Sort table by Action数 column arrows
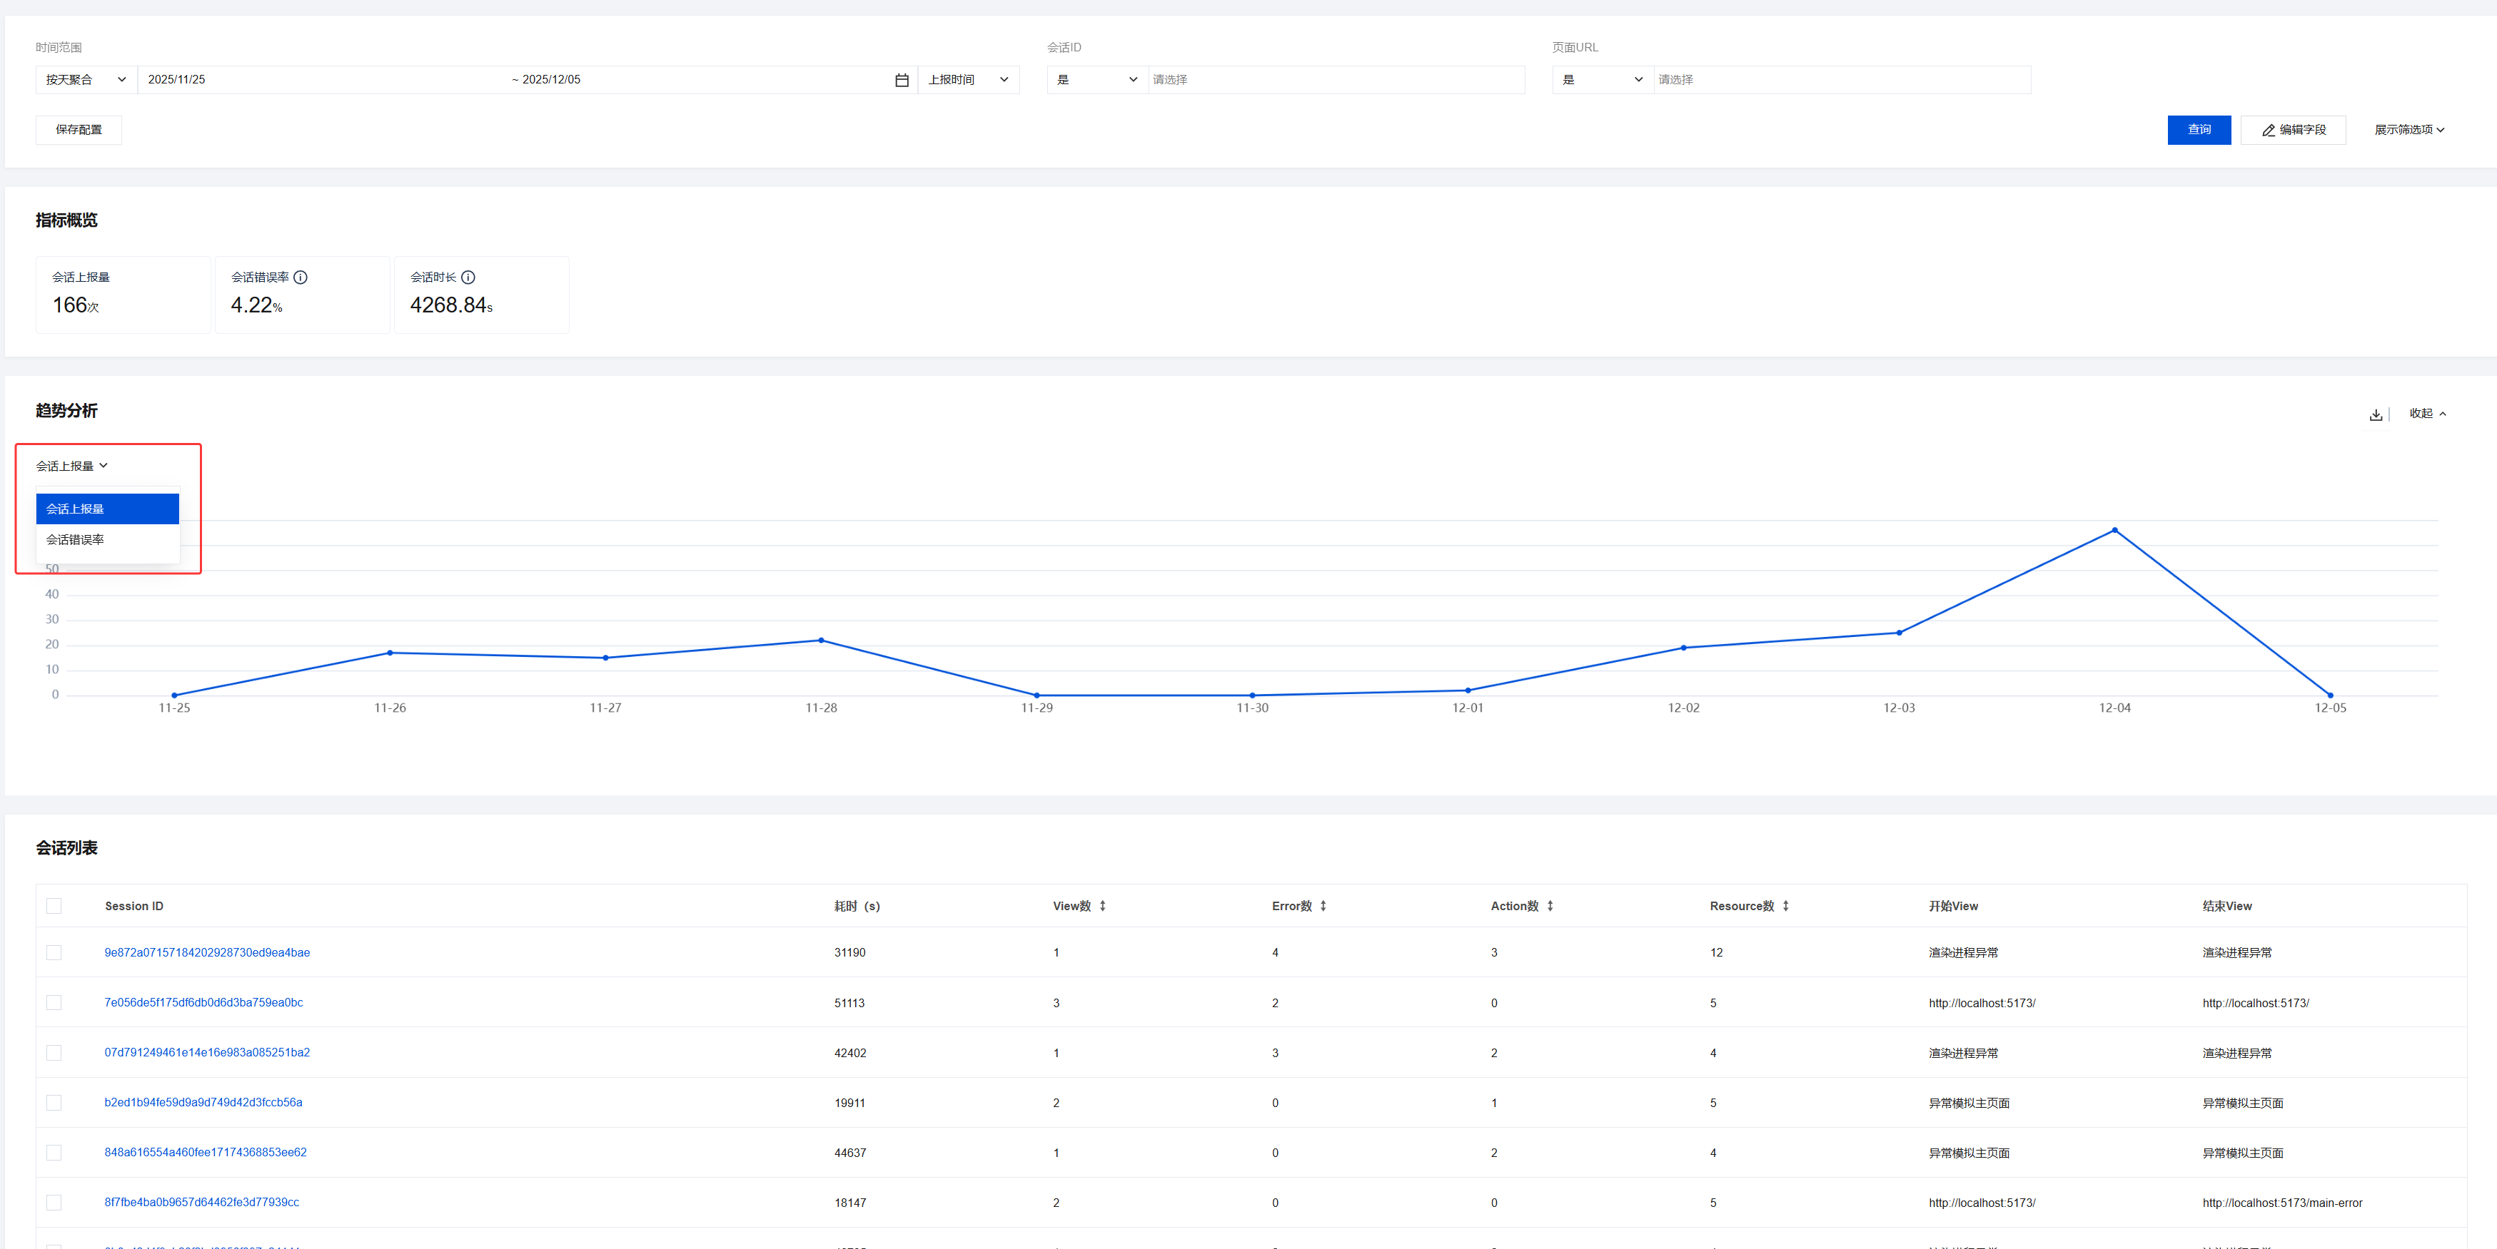Screen dimensions: 2497x1249 (1550, 906)
